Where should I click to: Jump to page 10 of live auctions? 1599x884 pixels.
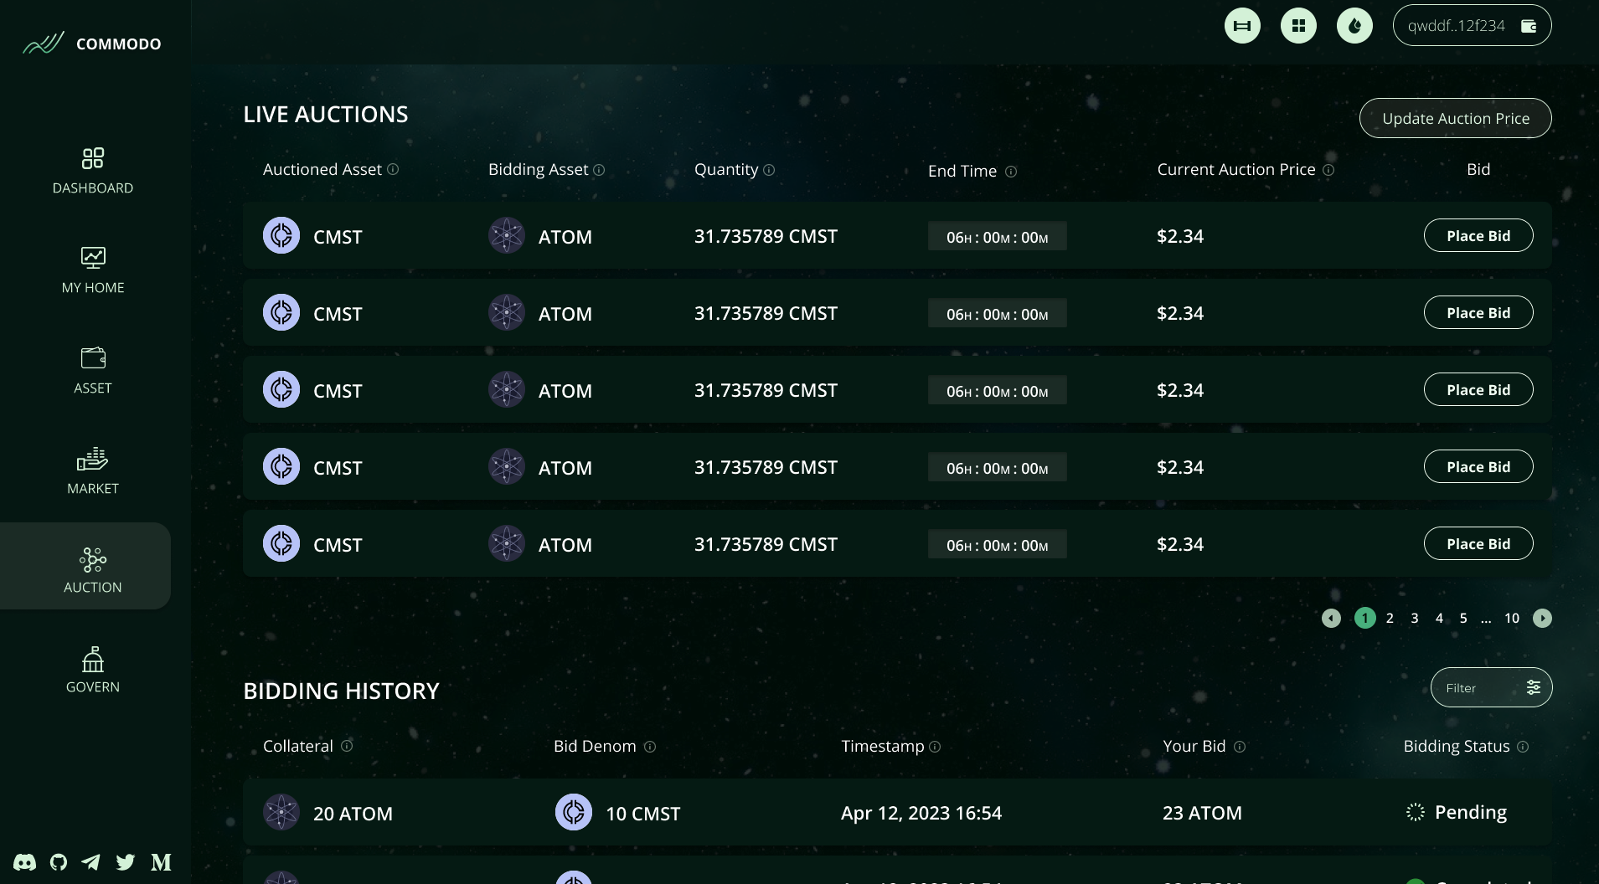1512,619
